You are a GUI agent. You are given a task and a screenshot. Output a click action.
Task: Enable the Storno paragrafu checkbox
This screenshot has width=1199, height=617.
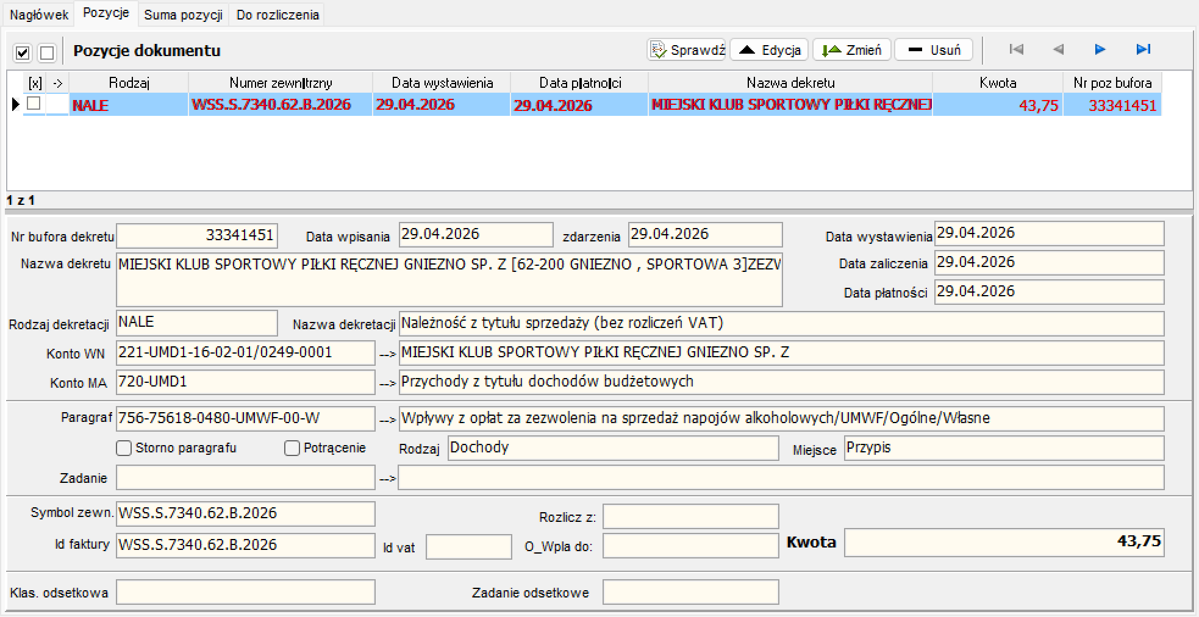point(124,448)
